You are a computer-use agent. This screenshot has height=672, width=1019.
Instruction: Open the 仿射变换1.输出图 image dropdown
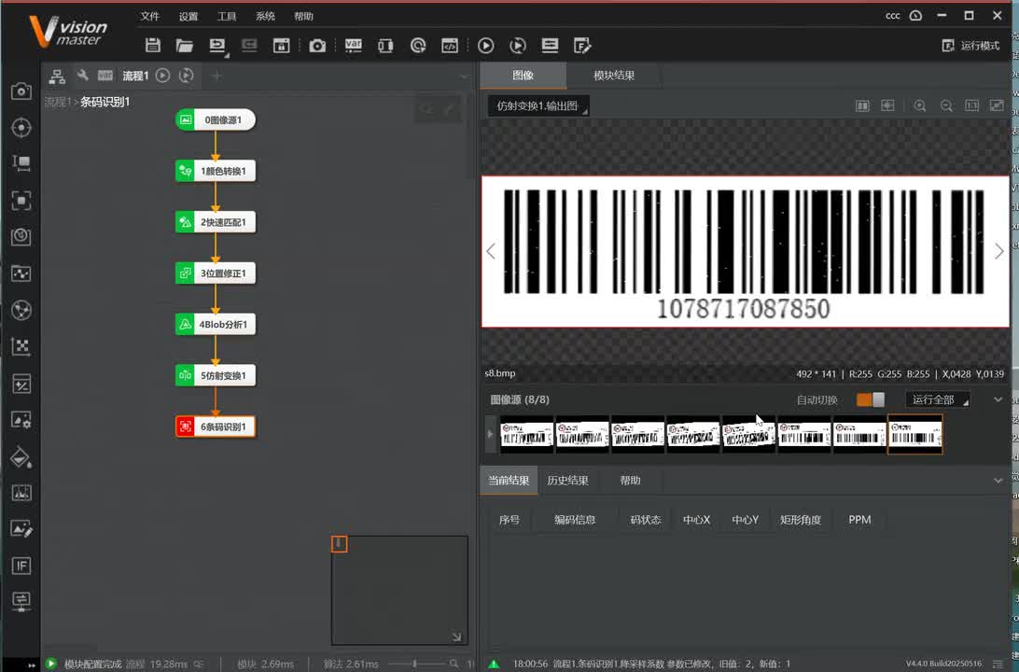538,106
